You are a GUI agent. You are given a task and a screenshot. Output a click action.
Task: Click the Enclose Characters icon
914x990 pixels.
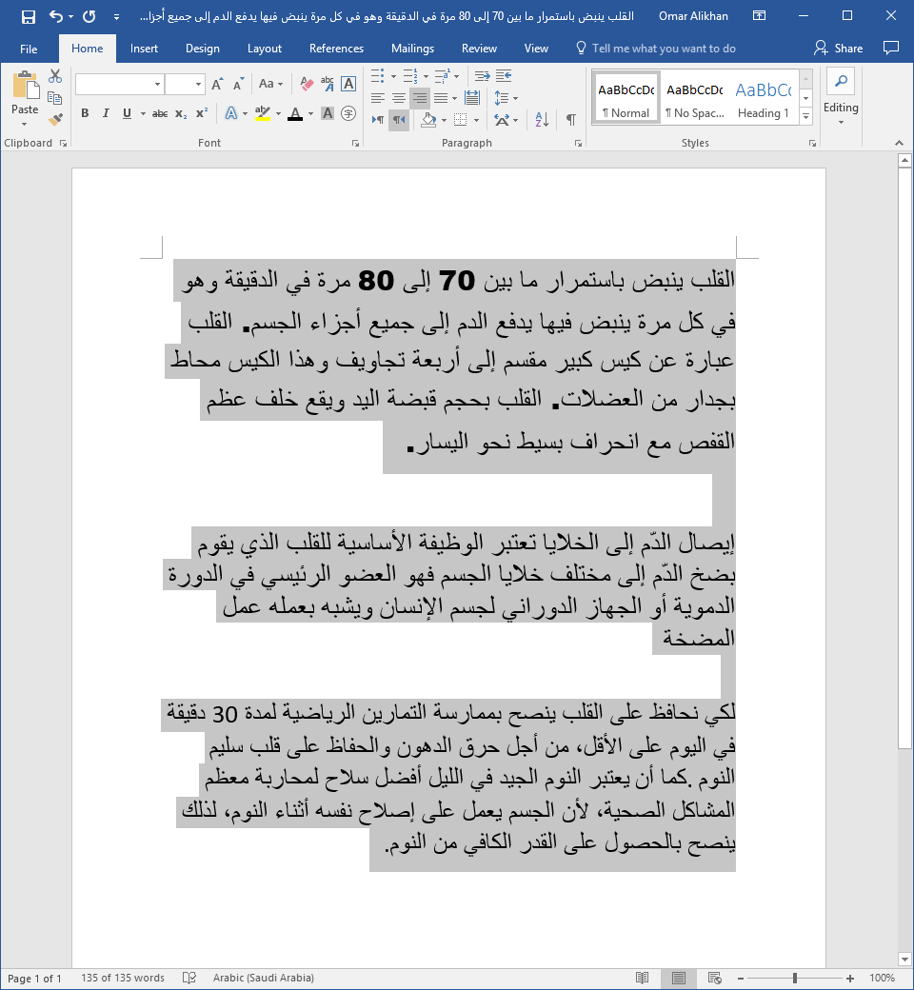(348, 113)
